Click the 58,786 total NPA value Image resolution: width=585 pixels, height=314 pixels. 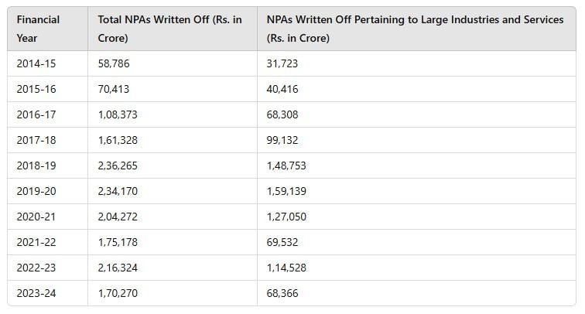(114, 63)
